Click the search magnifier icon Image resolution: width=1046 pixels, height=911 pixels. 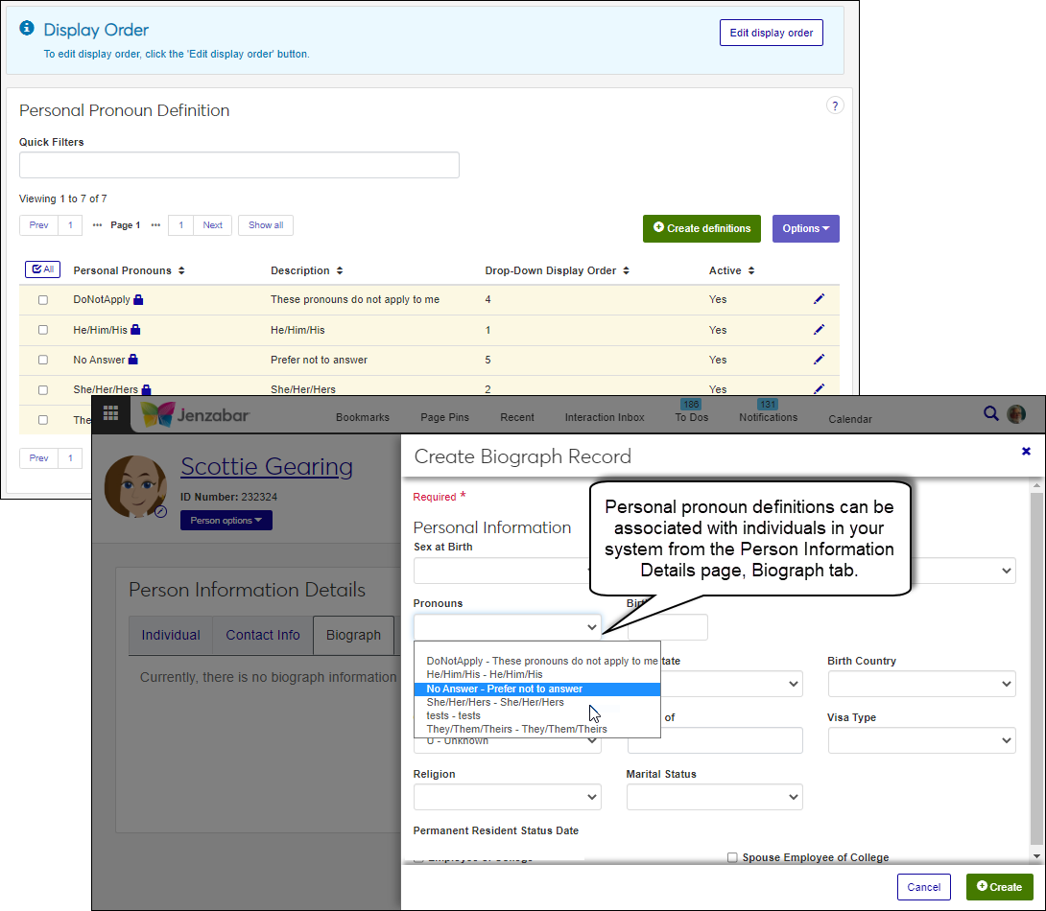click(991, 414)
